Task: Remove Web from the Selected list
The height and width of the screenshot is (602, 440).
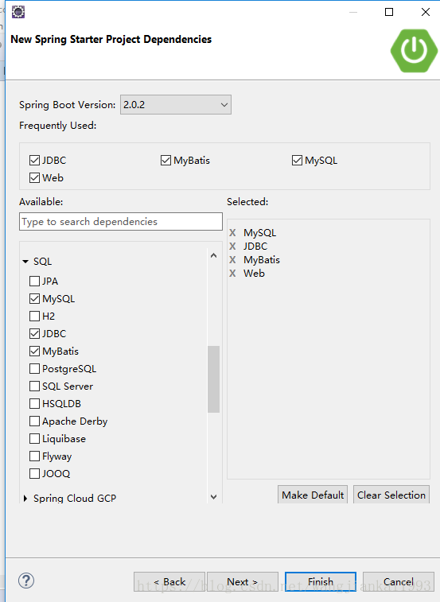Action: 232,274
